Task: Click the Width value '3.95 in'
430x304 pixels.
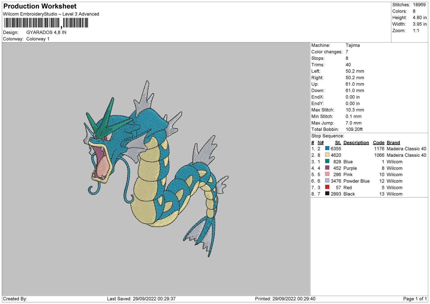Action: pyautogui.click(x=420, y=24)
